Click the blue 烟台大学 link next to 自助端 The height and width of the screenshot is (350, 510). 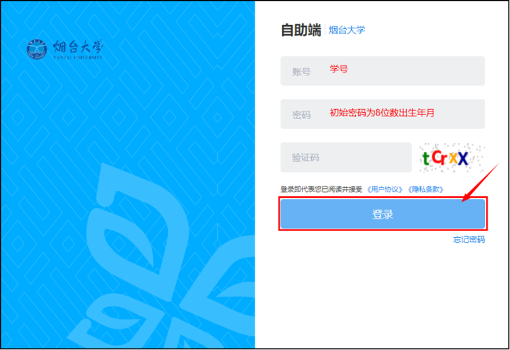click(347, 29)
